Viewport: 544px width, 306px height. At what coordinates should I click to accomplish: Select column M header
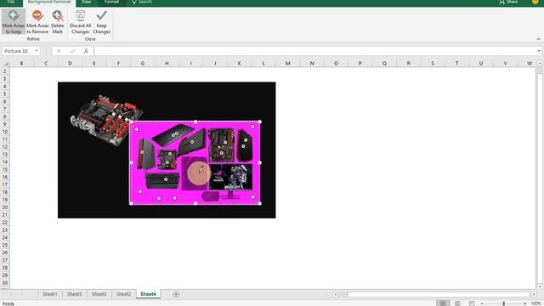[x=287, y=63]
